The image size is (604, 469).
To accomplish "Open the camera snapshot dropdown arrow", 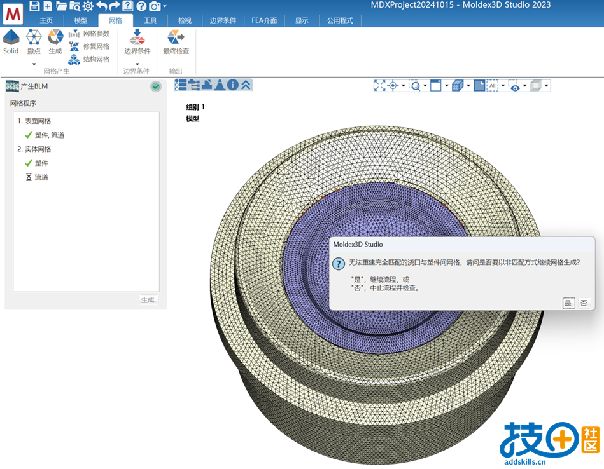I will pos(165,6).
